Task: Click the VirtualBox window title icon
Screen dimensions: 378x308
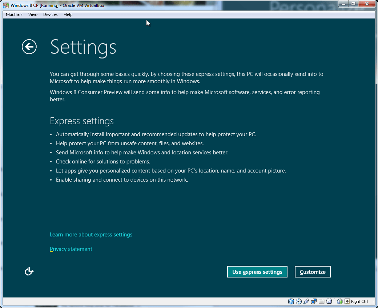Action: (x=6, y=5)
